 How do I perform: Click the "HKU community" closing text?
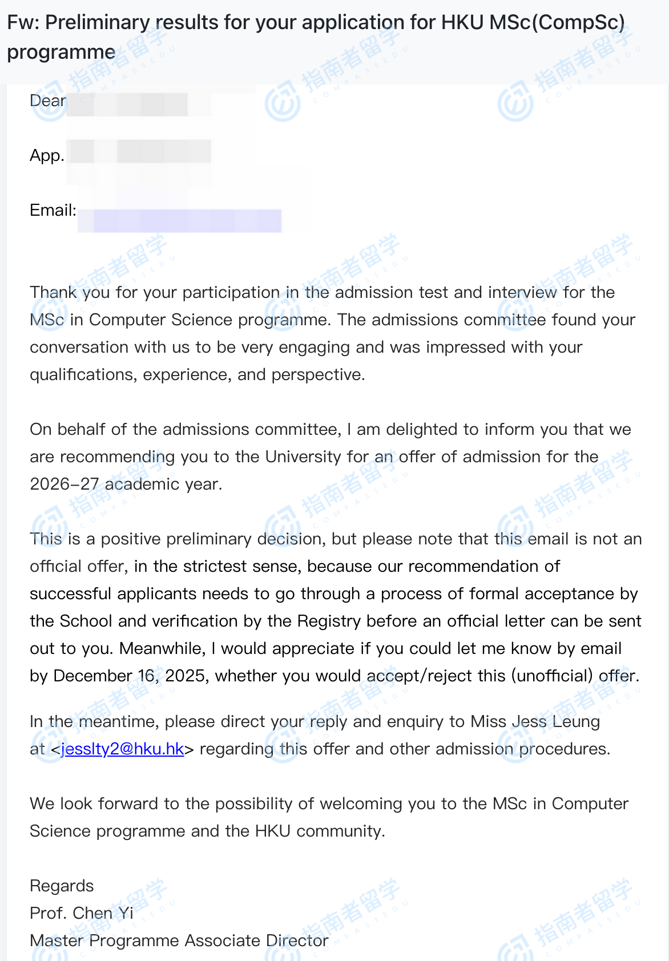[320, 831]
